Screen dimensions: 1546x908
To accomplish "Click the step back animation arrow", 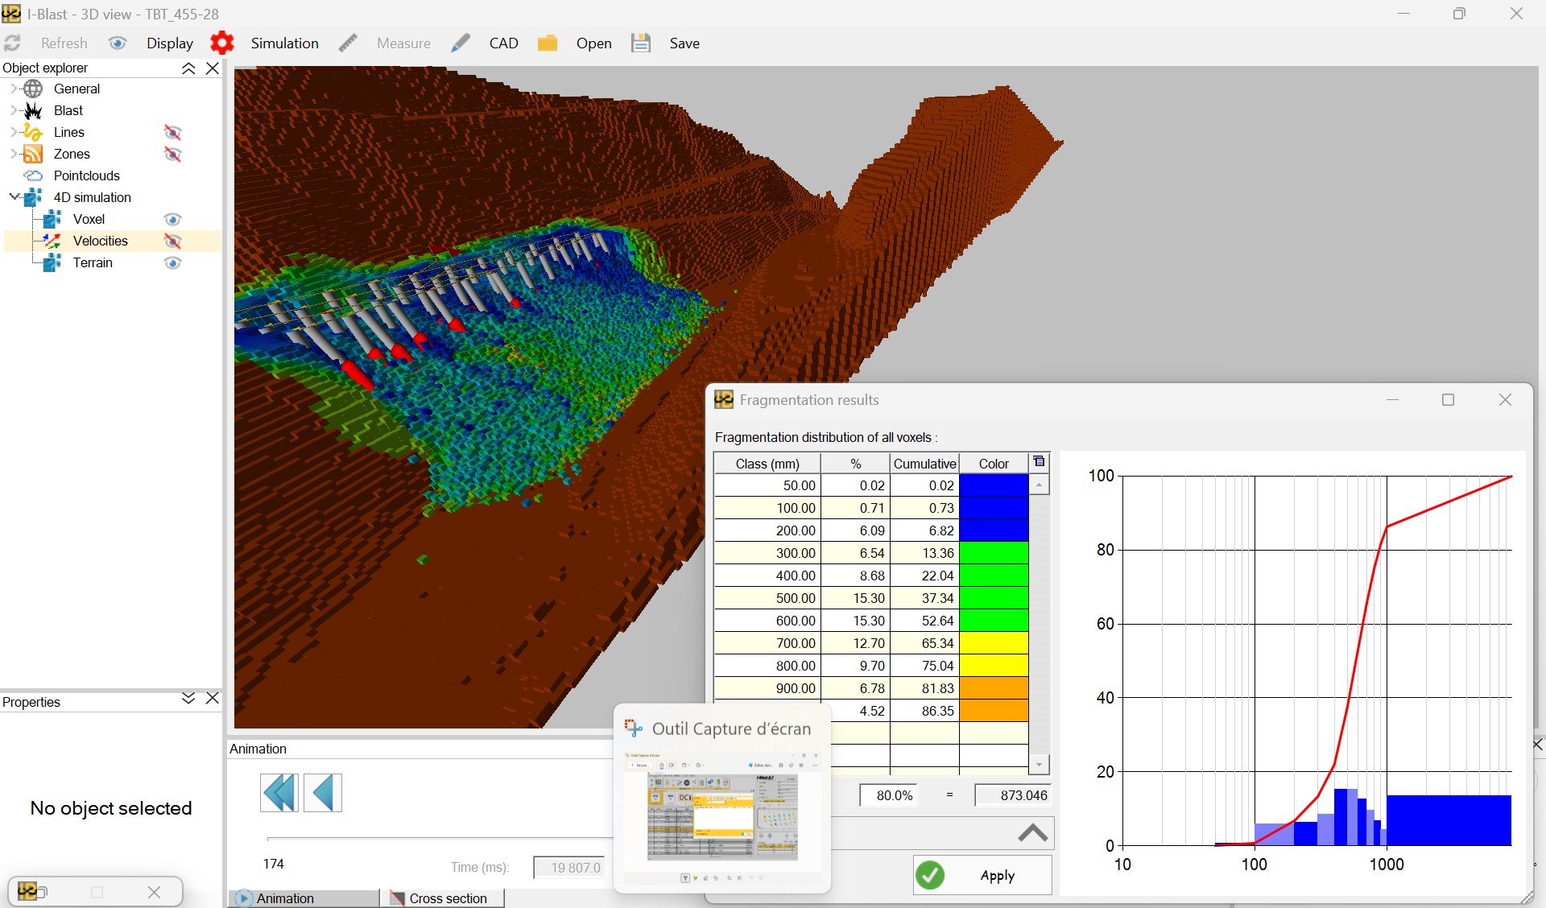I will point(323,793).
